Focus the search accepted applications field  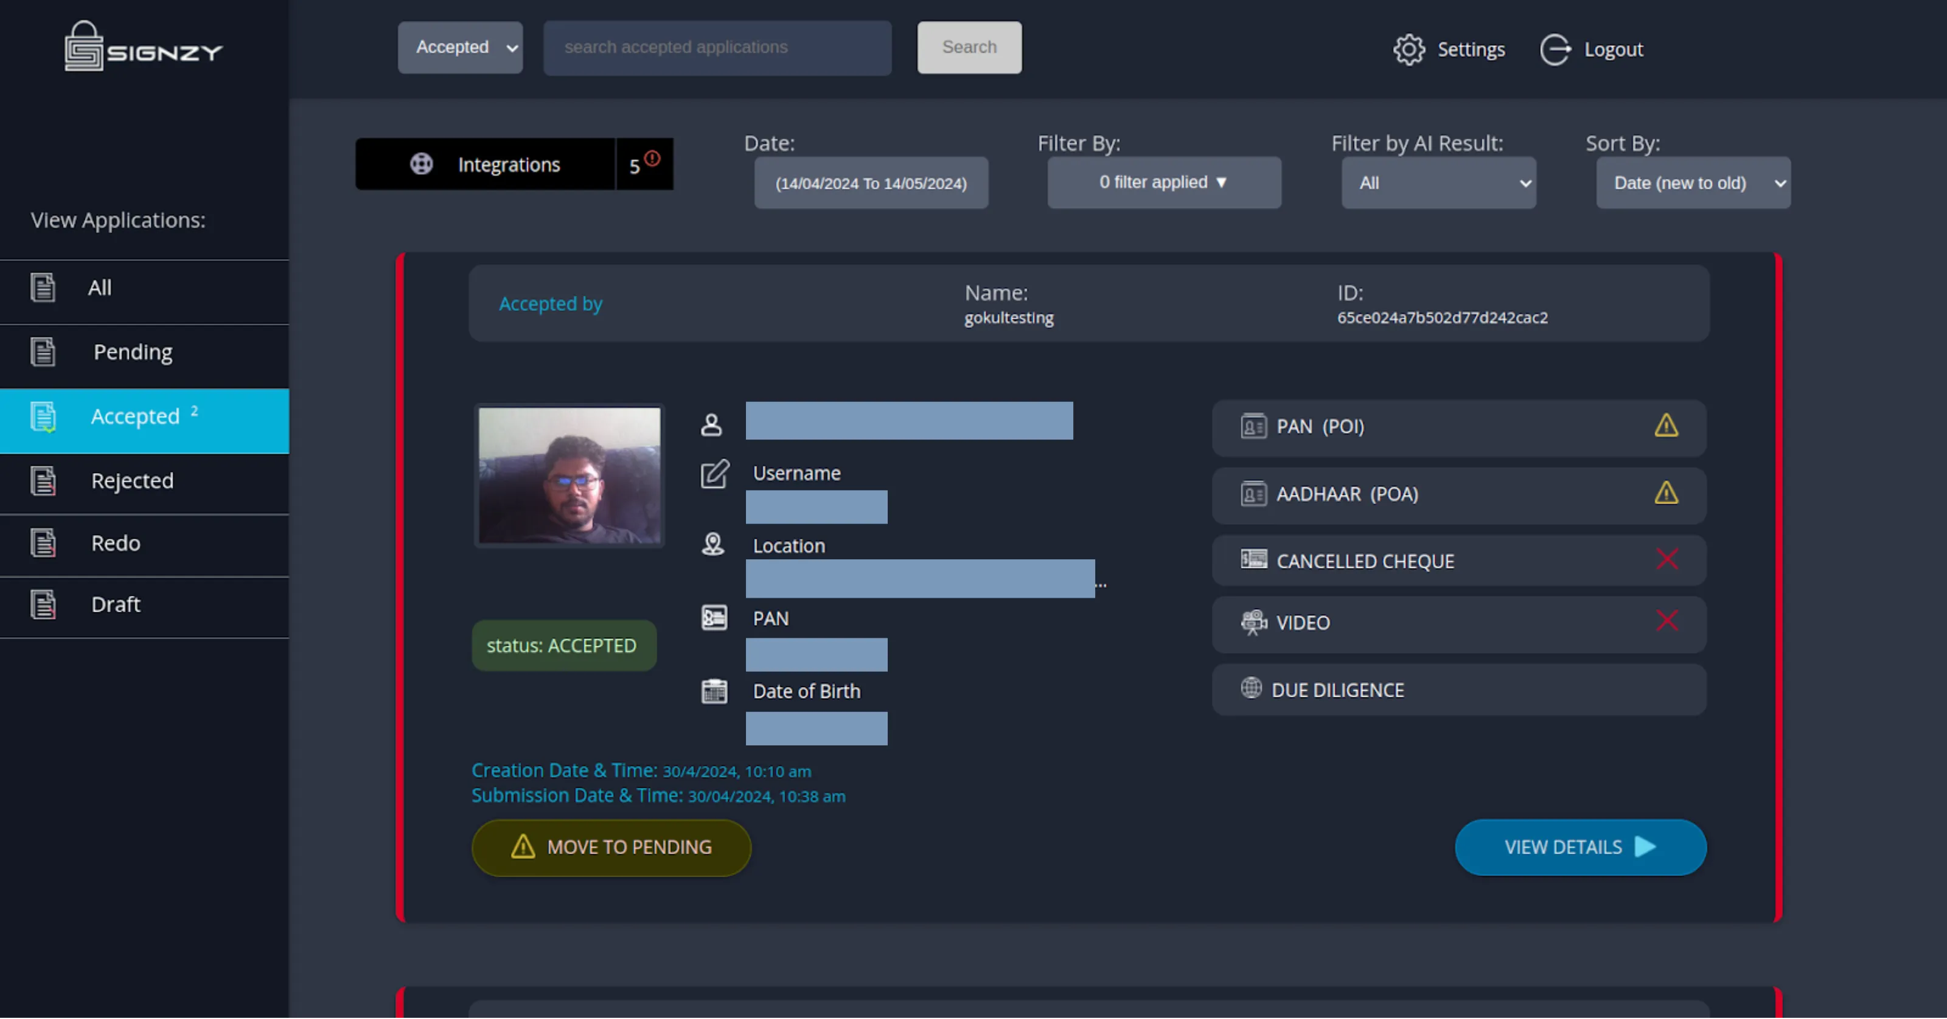tap(717, 47)
